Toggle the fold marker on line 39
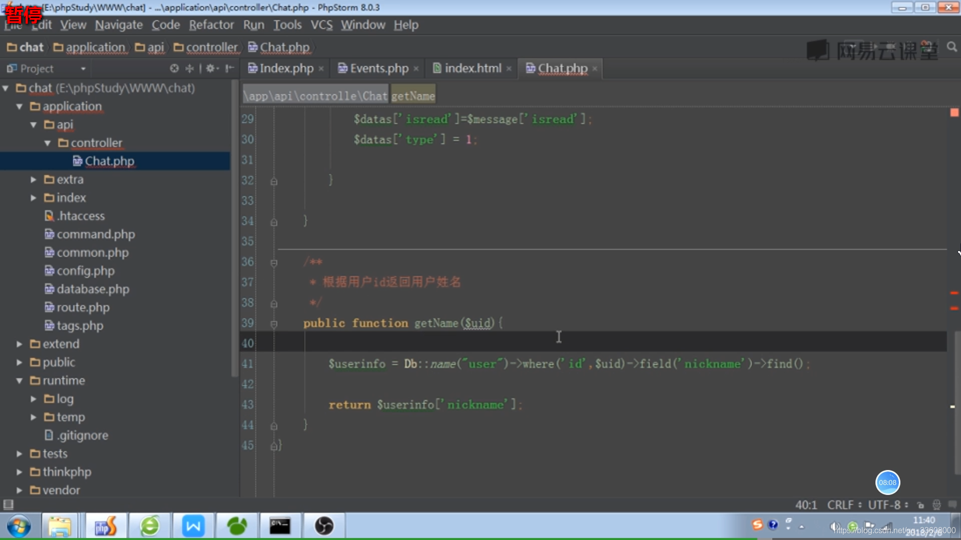Viewport: 961px width, 540px height. (274, 324)
